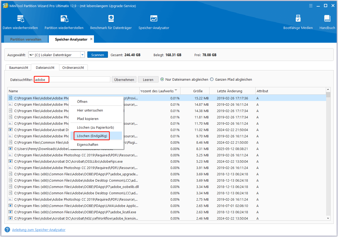Launch Partition wiederherstellen tool

pyautogui.click(x=64, y=22)
